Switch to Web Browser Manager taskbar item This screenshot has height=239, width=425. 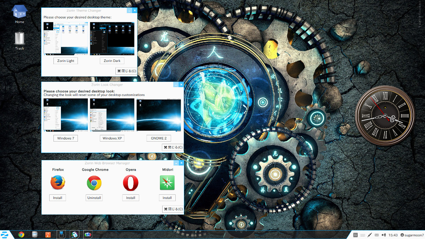[x=88, y=234]
